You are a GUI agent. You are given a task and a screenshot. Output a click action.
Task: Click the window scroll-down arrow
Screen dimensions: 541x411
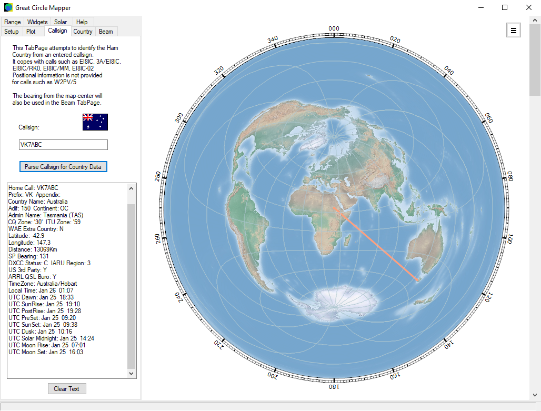point(535,395)
